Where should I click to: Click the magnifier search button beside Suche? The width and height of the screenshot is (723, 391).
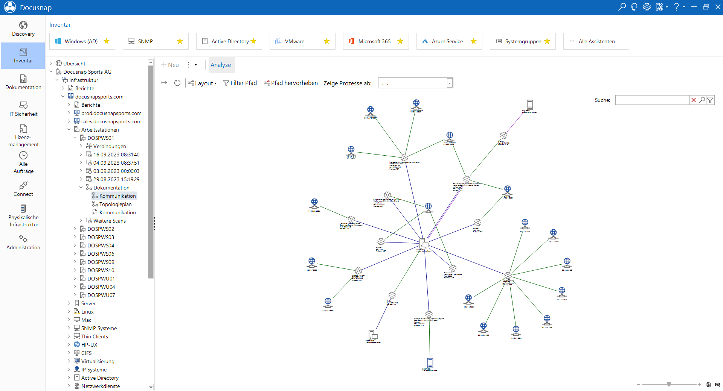point(702,100)
